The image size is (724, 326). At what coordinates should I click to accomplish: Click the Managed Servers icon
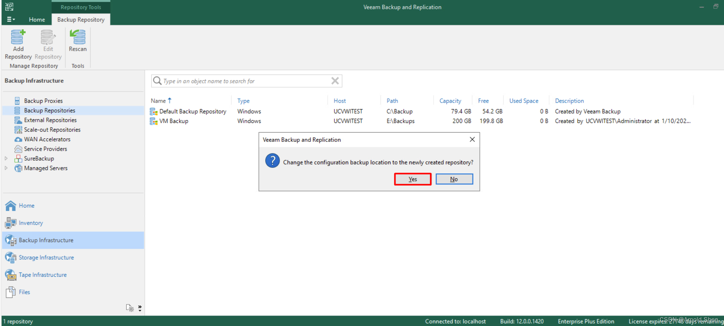[x=18, y=168]
